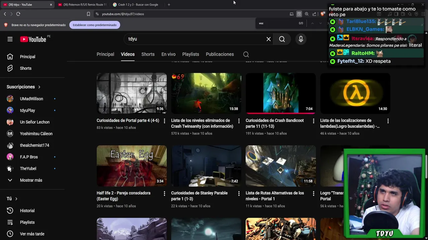Open more options for Curiosidades de Crash Bandicoot parte 11
Screen dimensions: 428x240
click(313, 121)
